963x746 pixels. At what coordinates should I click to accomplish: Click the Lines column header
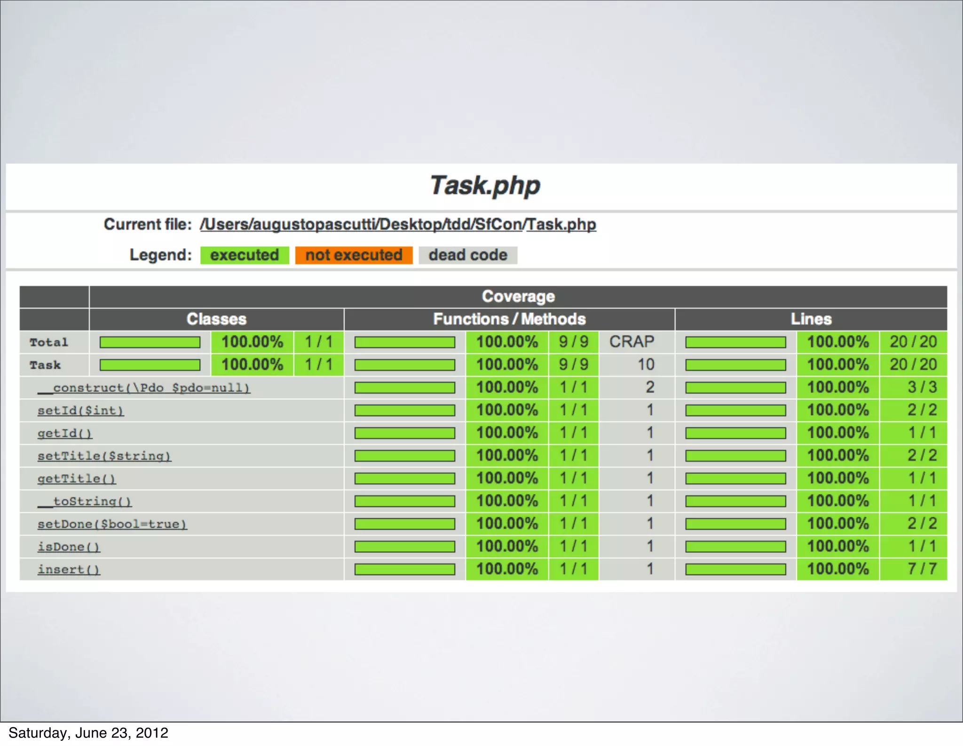pyautogui.click(x=811, y=319)
